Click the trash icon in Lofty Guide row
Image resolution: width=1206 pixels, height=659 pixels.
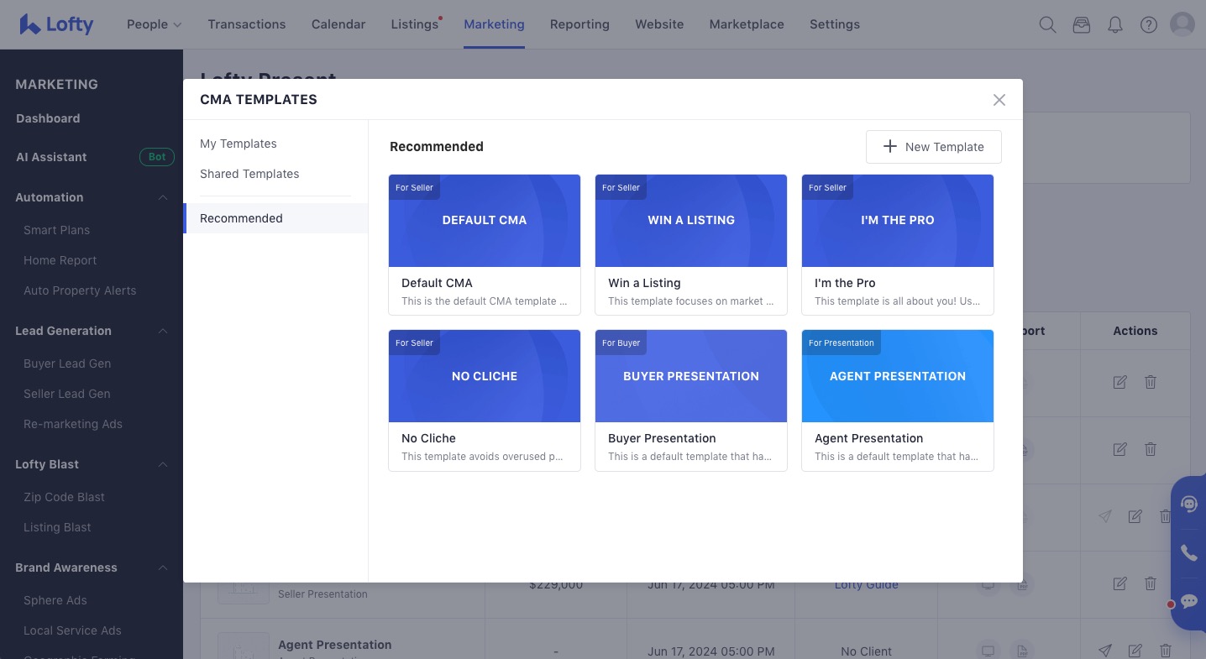pos(1151,583)
